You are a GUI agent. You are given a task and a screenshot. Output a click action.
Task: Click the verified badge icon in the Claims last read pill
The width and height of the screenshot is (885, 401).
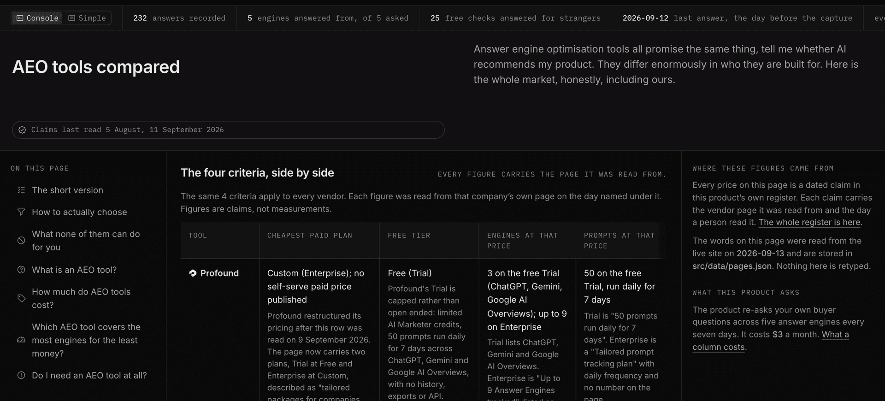pos(22,130)
